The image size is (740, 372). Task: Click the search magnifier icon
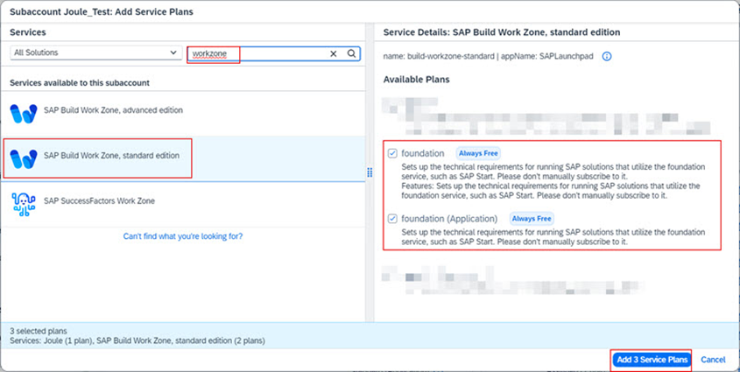pos(351,53)
